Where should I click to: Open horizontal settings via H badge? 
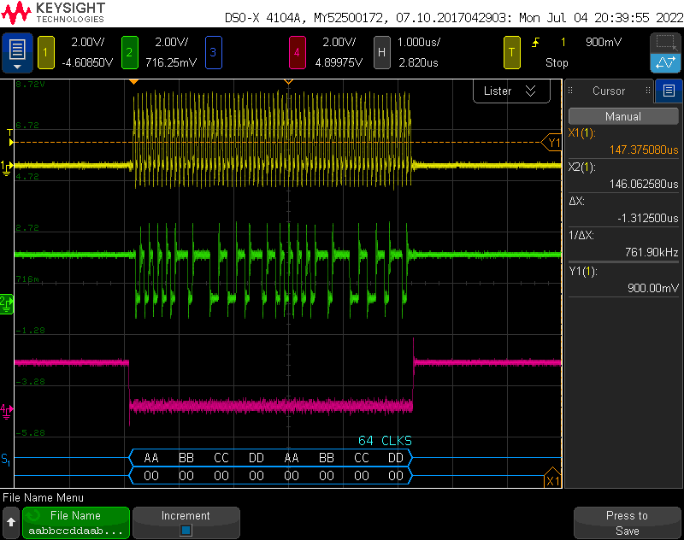coord(380,53)
